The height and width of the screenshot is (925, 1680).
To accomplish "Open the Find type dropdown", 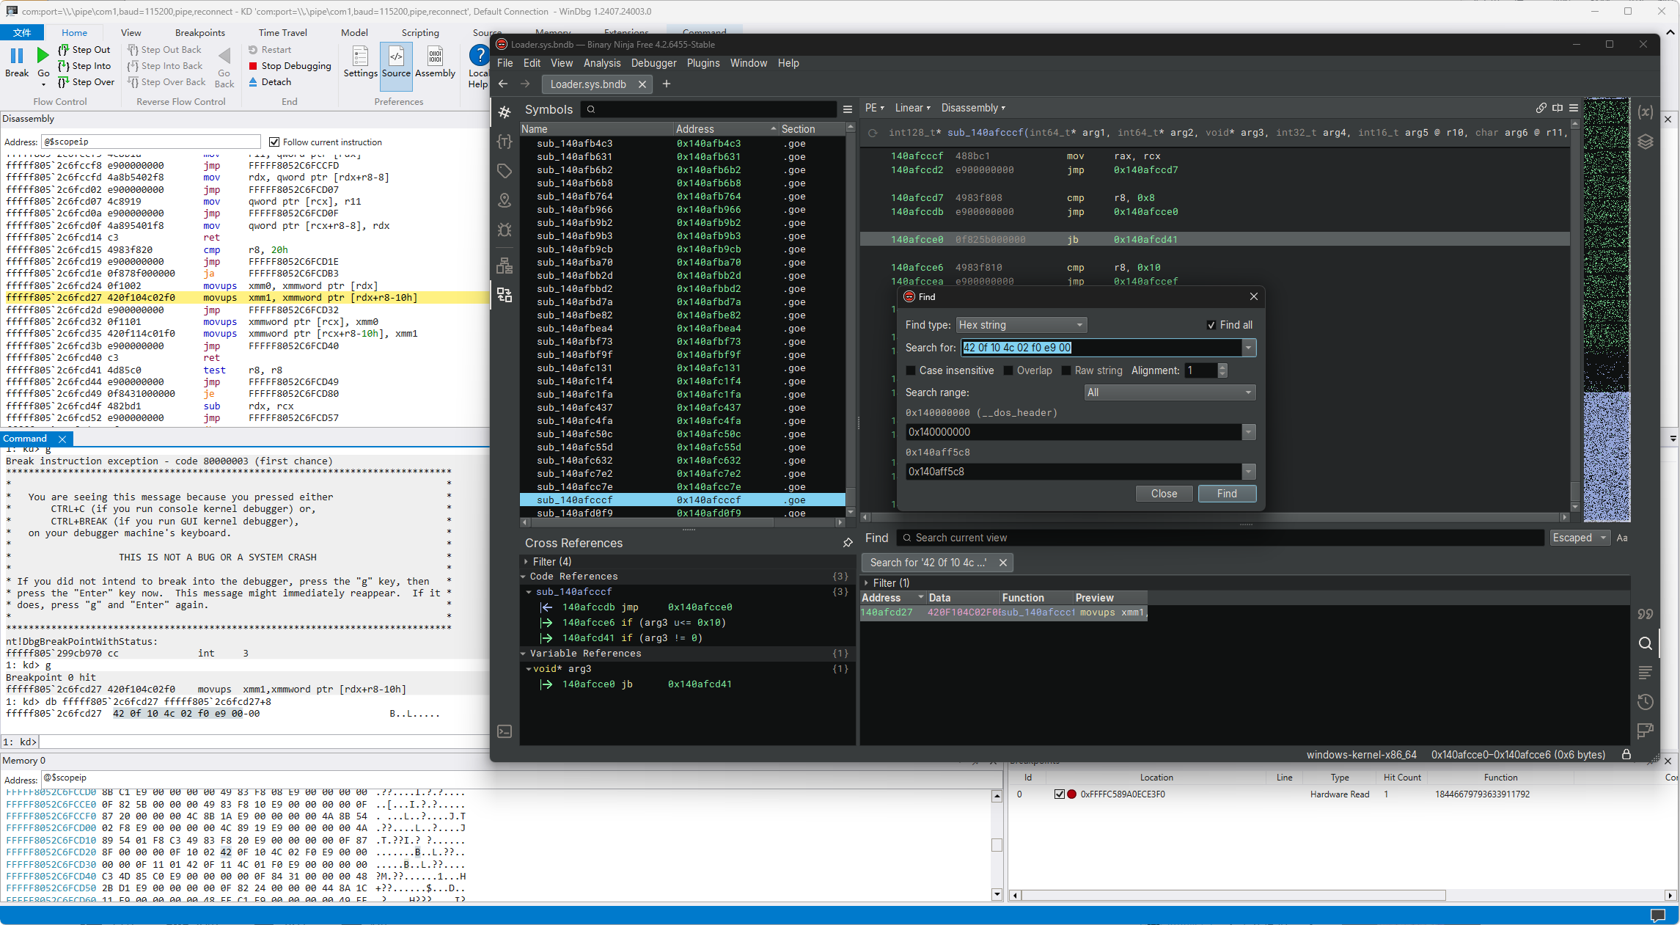I will point(1021,325).
